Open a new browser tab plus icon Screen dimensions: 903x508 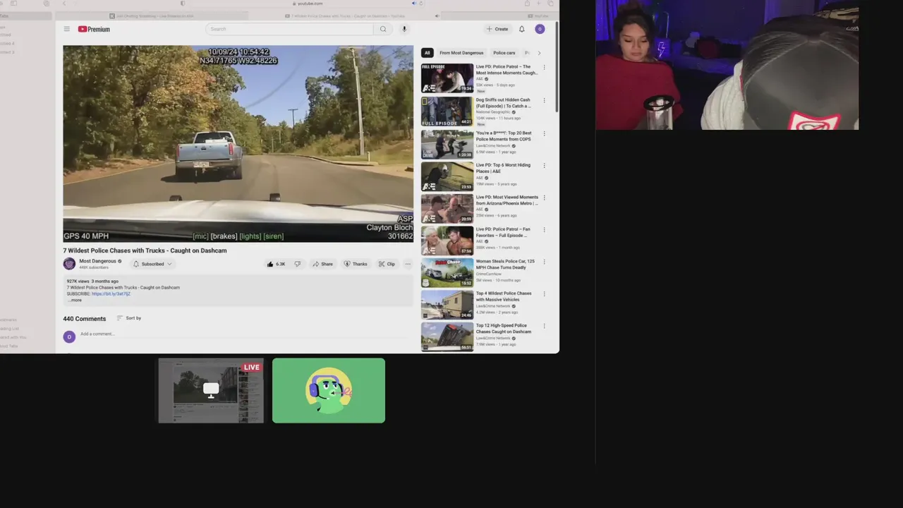click(x=539, y=4)
